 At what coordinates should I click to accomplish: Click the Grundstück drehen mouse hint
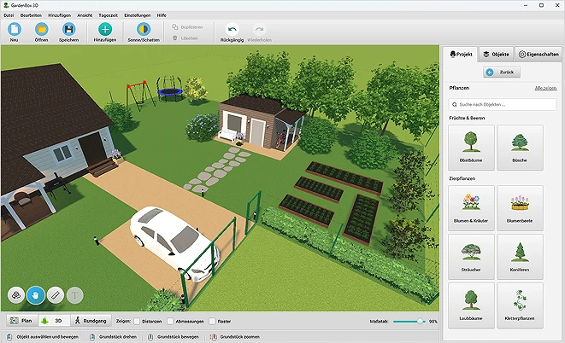coord(113,337)
